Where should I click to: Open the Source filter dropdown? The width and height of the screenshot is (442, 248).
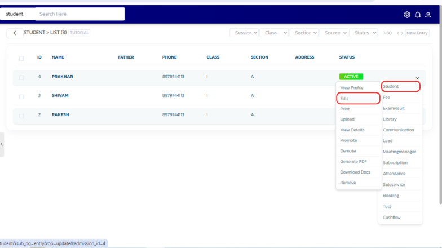[334, 33]
